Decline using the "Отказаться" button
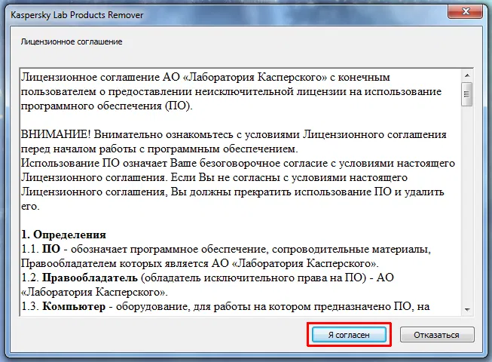The height and width of the screenshot is (362, 492). coord(437,335)
